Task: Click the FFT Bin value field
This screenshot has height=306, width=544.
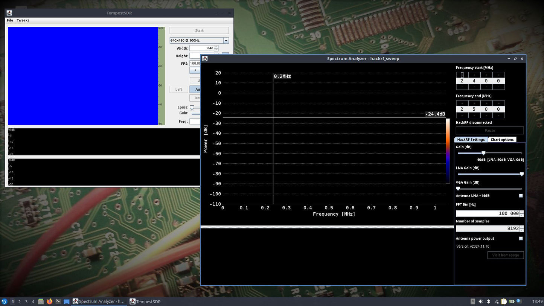Action: pyautogui.click(x=488, y=213)
